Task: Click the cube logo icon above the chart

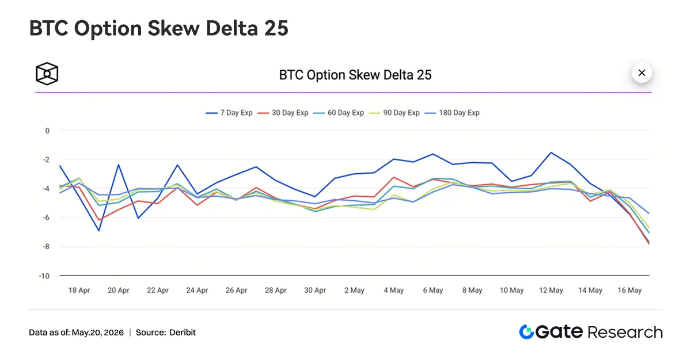Action: tap(47, 74)
